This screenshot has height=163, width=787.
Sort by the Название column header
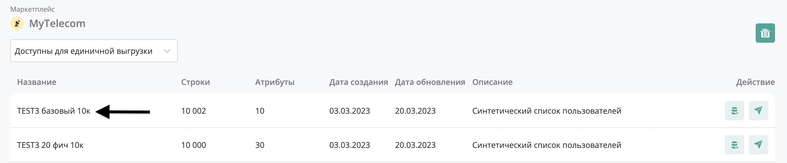(37, 82)
